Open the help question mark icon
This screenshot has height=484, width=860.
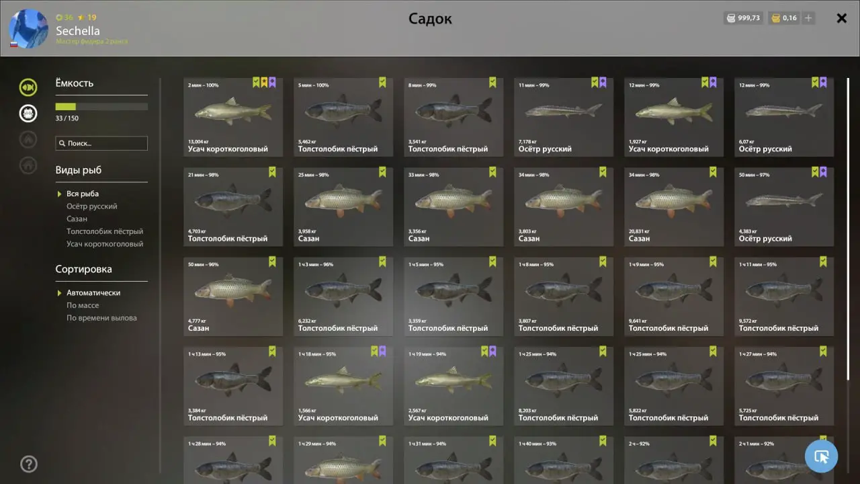(x=29, y=464)
